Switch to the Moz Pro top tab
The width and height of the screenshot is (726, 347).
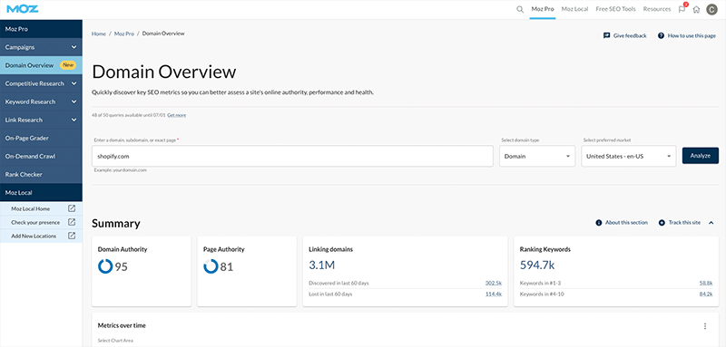tap(543, 9)
